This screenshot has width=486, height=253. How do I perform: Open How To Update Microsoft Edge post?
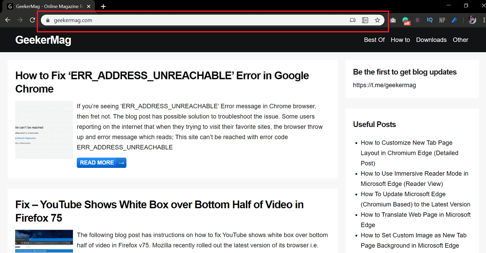pos(416,199)
